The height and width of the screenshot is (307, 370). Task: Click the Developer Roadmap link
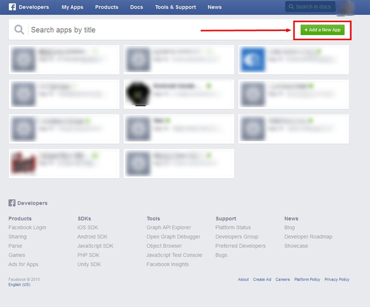coord(308,237)
